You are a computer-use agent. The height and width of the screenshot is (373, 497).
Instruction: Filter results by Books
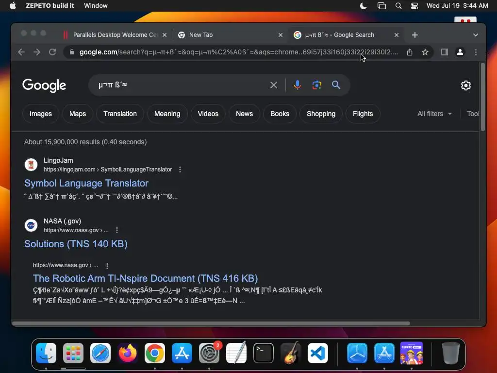point(280,114)
